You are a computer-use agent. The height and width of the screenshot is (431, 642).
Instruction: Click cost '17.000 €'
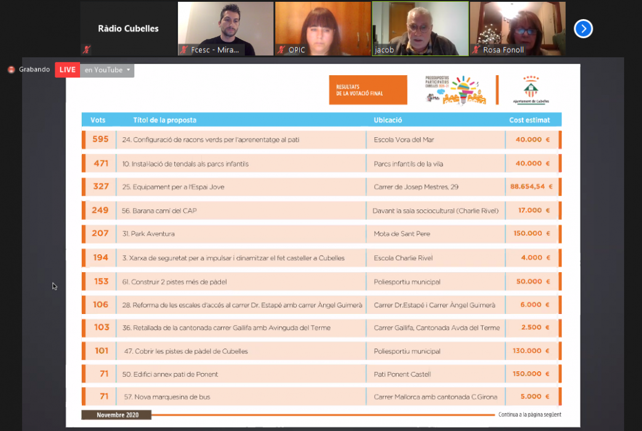click(534, 210)
